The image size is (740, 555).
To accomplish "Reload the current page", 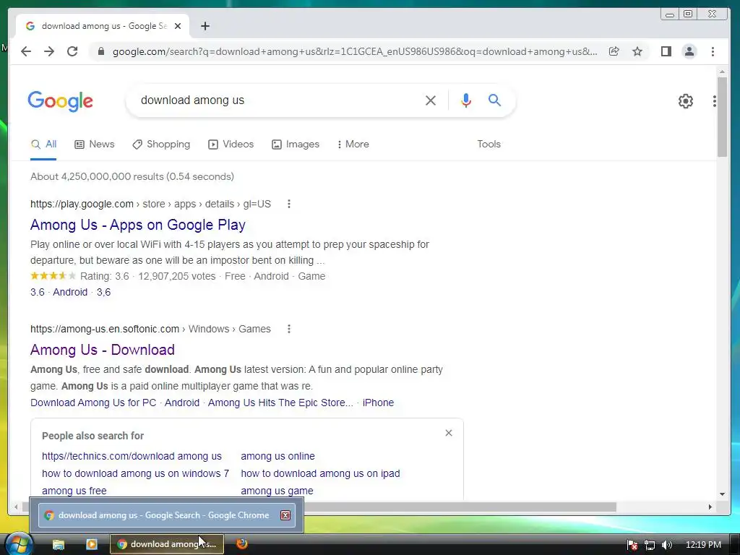I will coord(72,51).
